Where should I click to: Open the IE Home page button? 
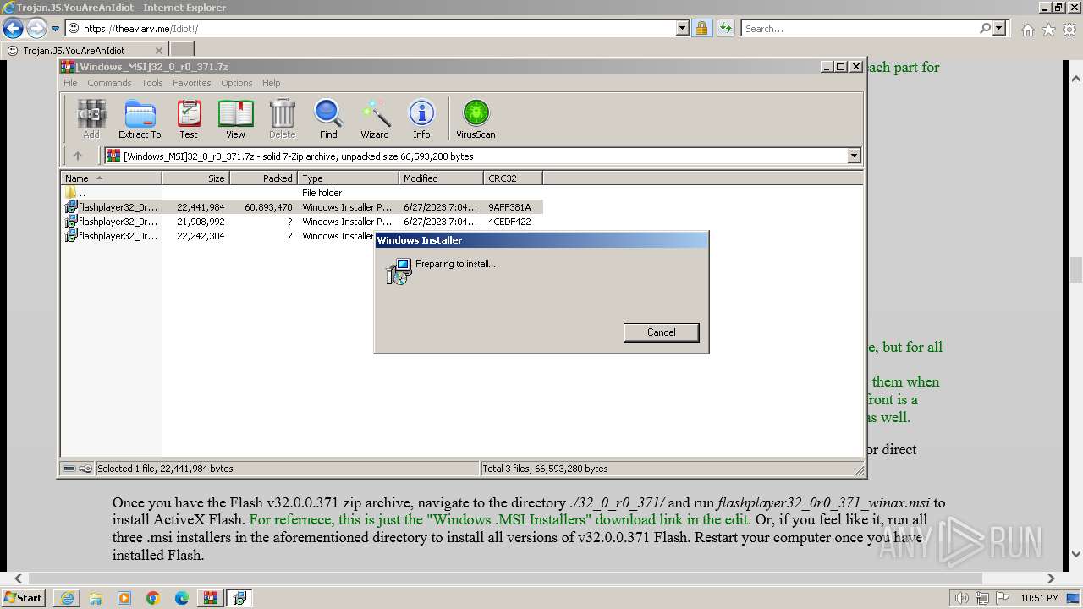pyautogui.click(x=1027, y=30)
